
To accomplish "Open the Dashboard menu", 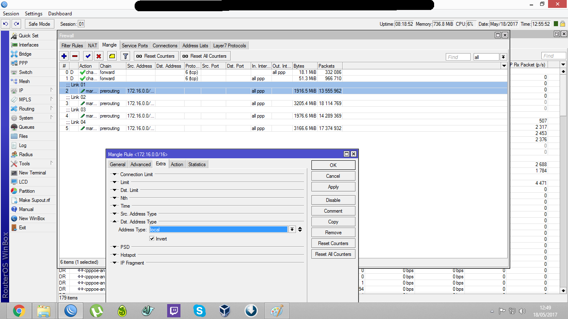I will [60, 14].
